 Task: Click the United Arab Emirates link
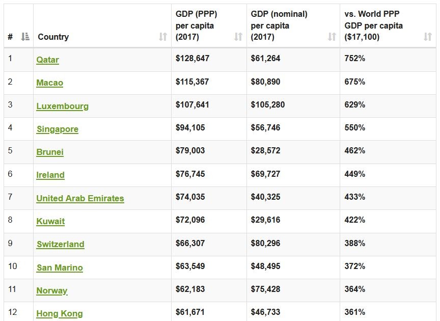[x=80, y=198]
